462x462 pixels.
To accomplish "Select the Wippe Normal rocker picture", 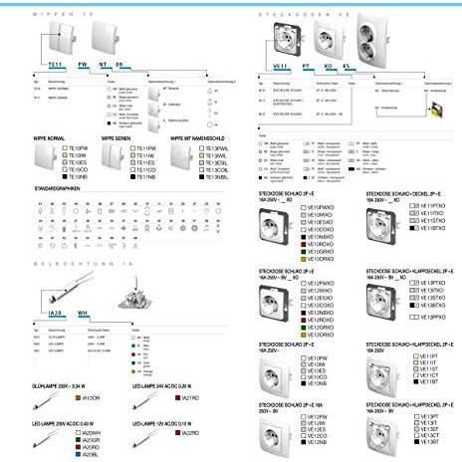I will 46,156.
